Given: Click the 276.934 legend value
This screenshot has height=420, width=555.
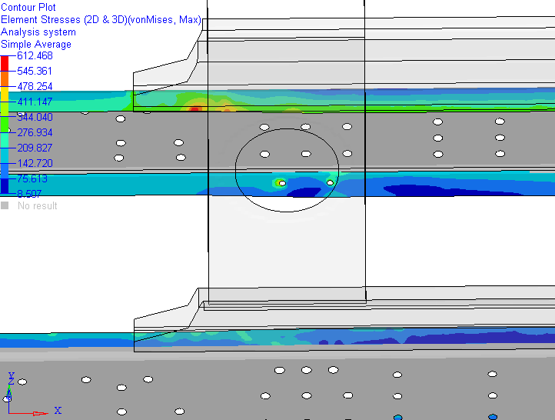Looking at the screenshot, I should [35, 132].
